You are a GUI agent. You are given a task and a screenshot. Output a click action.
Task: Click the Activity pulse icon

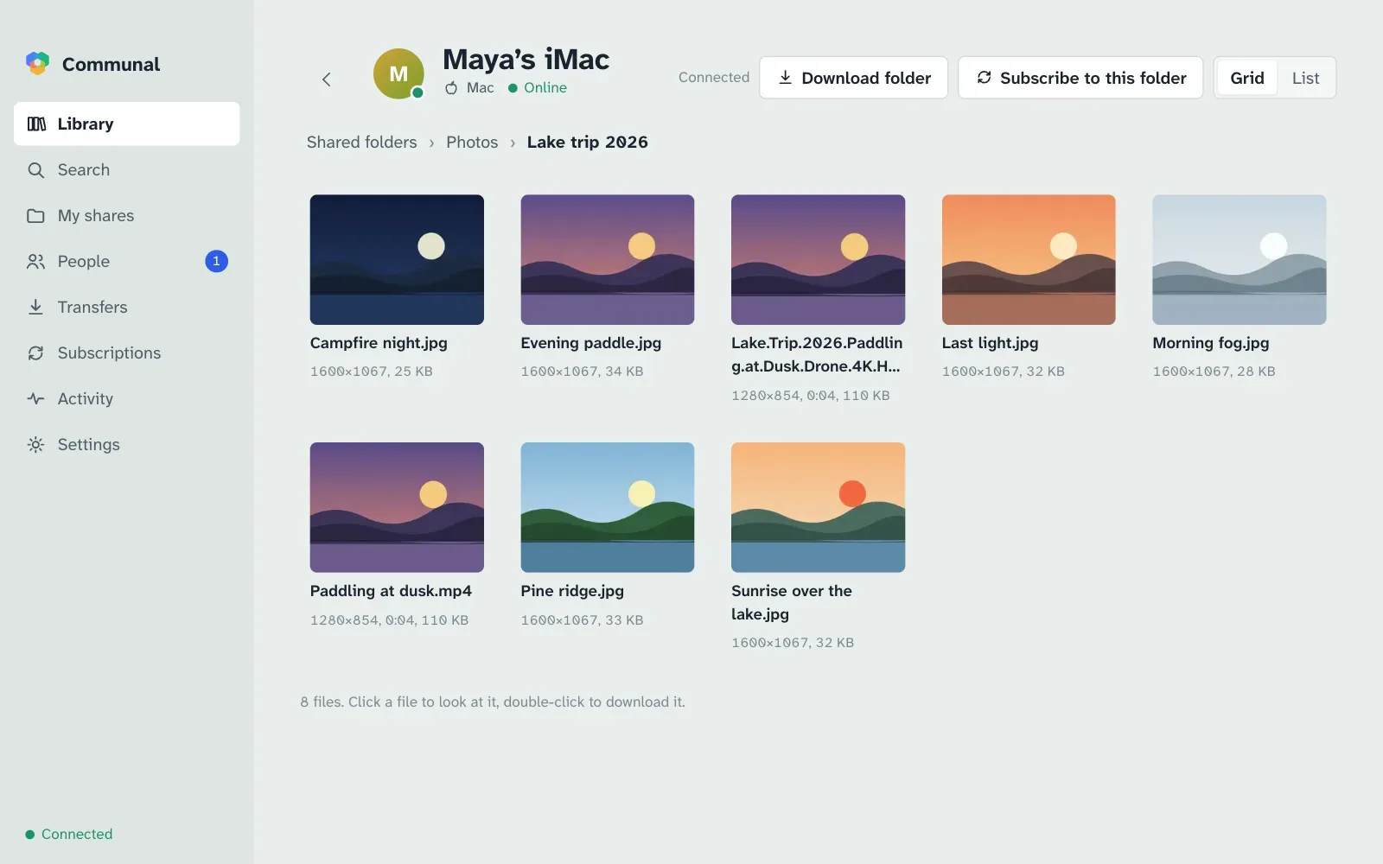coord(35,398)
